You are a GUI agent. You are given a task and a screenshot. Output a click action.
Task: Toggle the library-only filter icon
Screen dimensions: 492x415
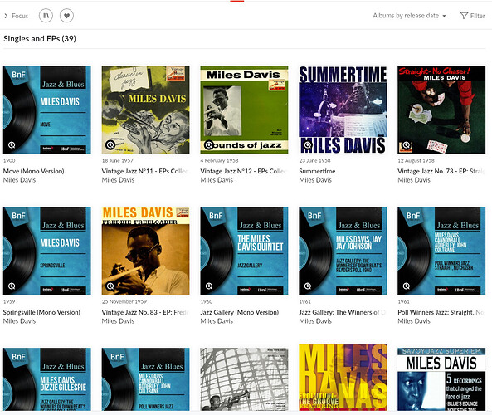[x=46, y=16]
